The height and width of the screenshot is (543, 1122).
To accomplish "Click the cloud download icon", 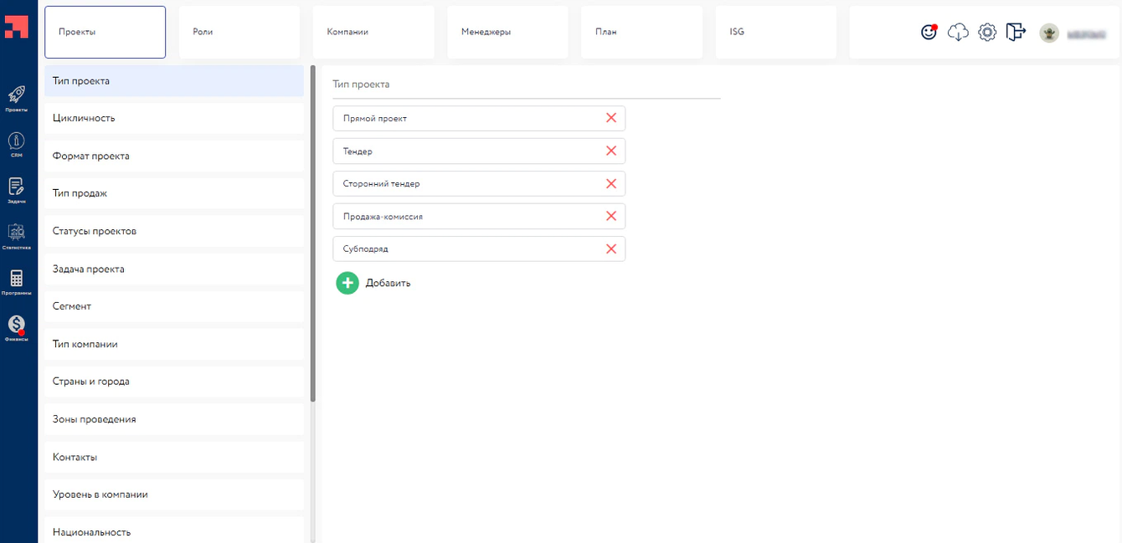I will click(958, 32).
